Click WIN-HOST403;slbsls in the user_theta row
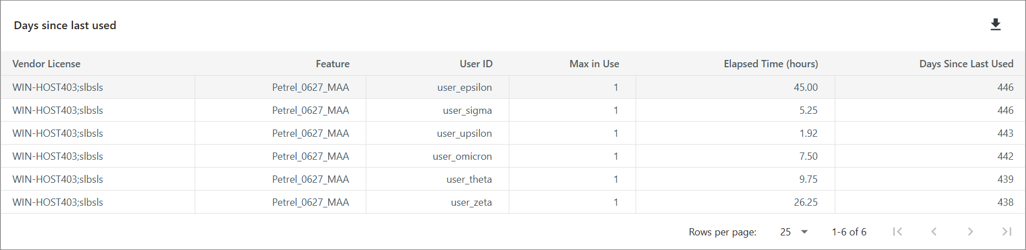Image resolution: width=1026 pixels, height=250 pixels. (58, 179)
